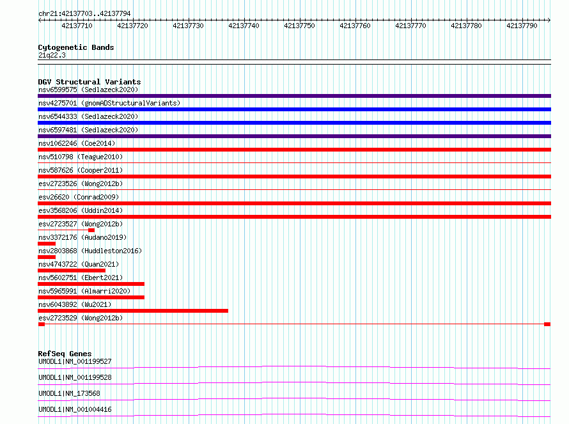Click ruler position 42137730
569x424 pixels.
pos(188,26)
